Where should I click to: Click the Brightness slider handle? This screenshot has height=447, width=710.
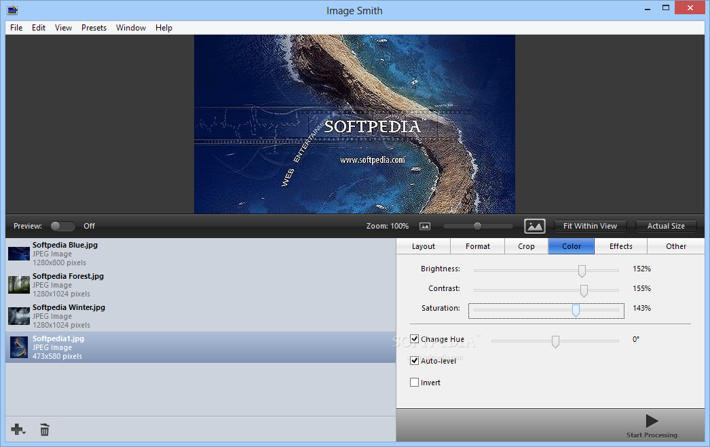pos(582,271)
